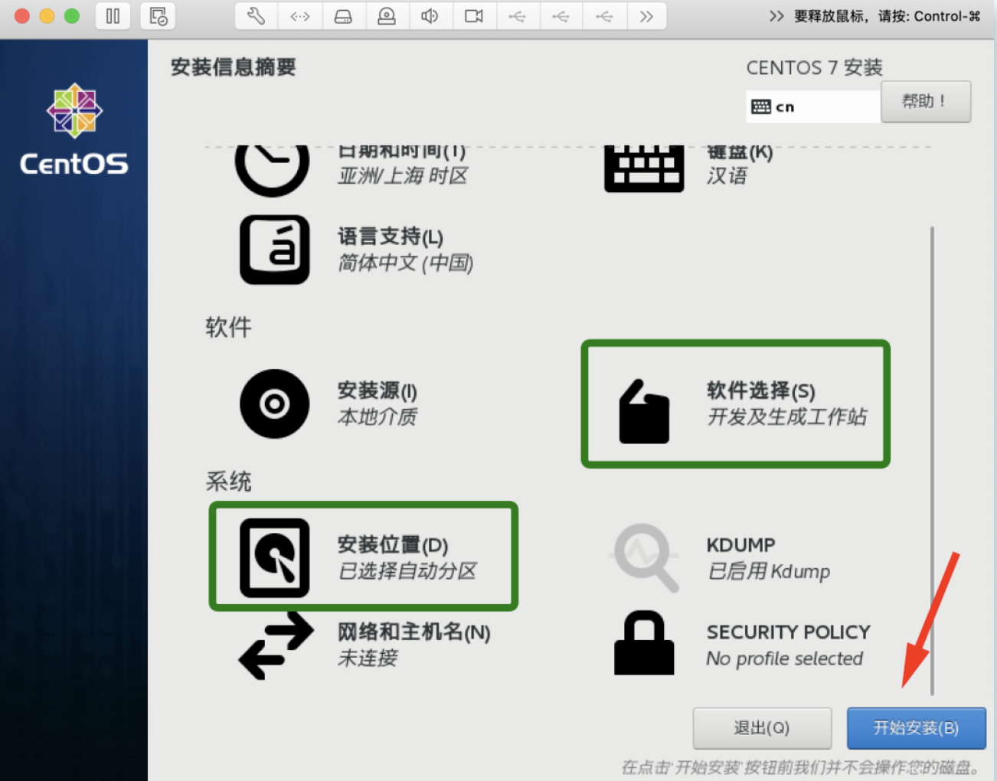The image size is (997, 781).
Task: Click 开始安装(B) begin installation button
Action: (x=917, y=728)
